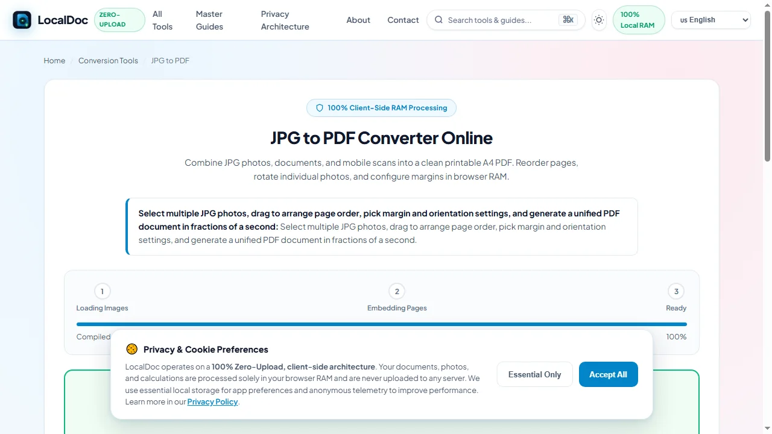Image resolution: width=772 pixels, height=434 pixels.
Task: Click step 2 Embedding Pages marker
Action: 397,292
